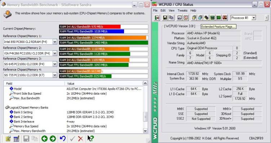Screen dimensions: 271x143
Task: Open the SiS 645 PC2100U reference dropdown
Action: click(x=55, y=64)
